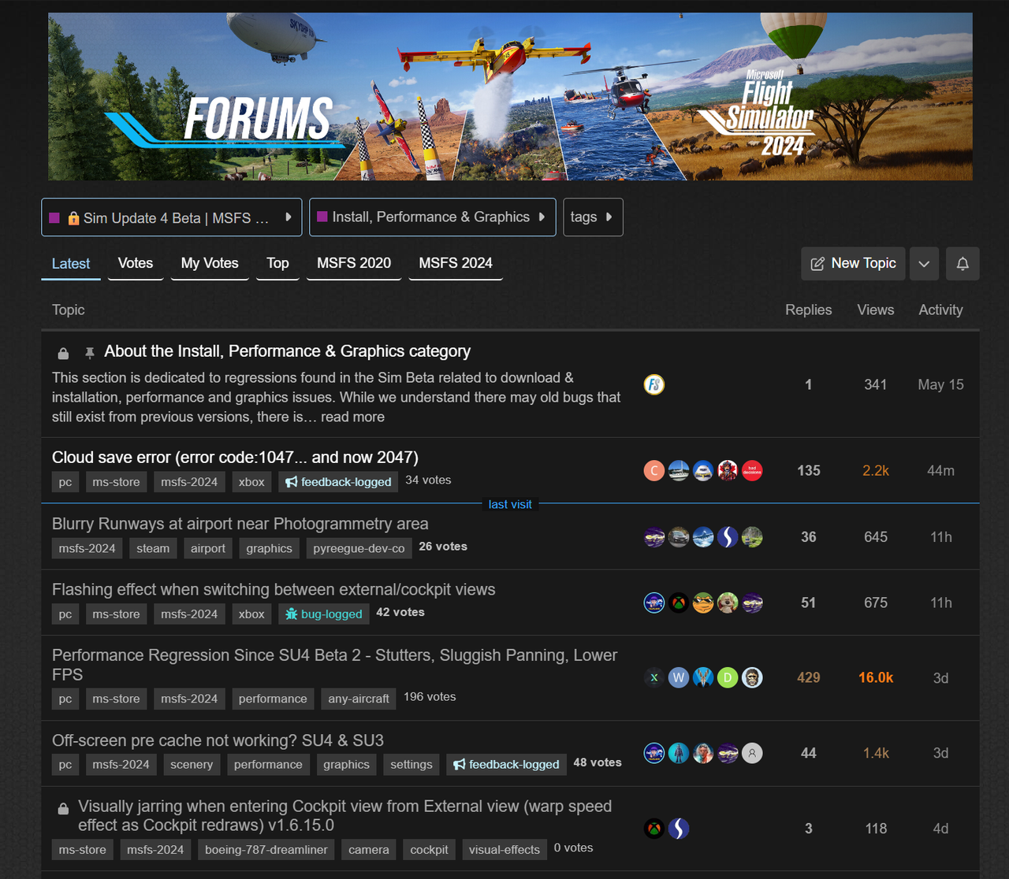Screen dimensions: 1009x879
Task: Click the blue 'S' avatar in Visually jarring row
Action: (679, 829)
